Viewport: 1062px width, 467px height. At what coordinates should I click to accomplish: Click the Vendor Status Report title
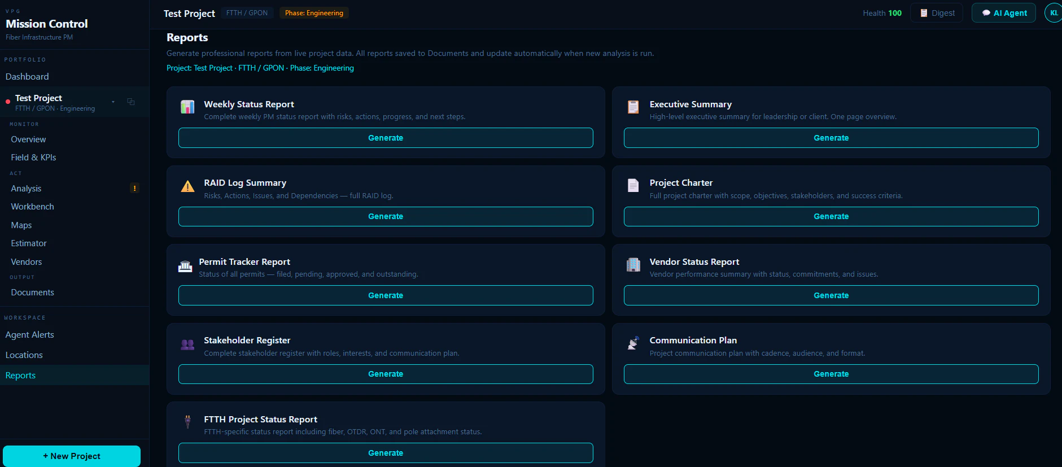[x=694, y=262]
